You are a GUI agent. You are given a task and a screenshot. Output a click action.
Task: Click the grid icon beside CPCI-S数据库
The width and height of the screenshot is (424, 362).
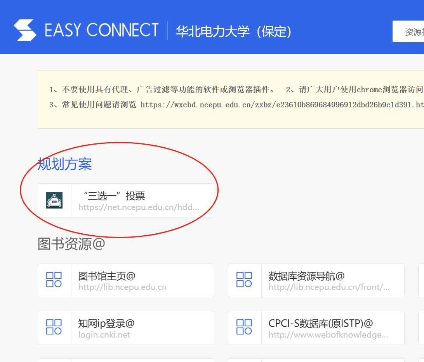tap(245, 328)
